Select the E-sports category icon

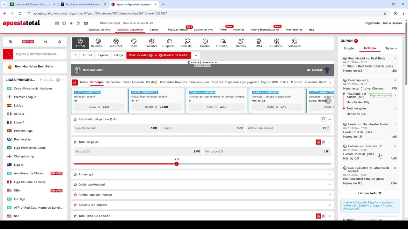(169, 43)
